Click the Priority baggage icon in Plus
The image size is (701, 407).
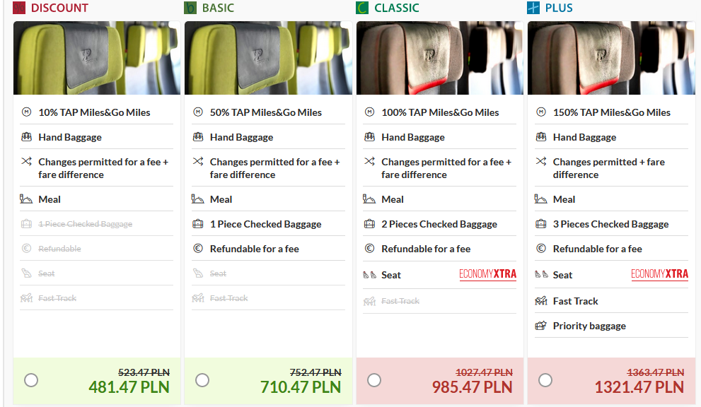pyautogui.click(x=541, y=326)
